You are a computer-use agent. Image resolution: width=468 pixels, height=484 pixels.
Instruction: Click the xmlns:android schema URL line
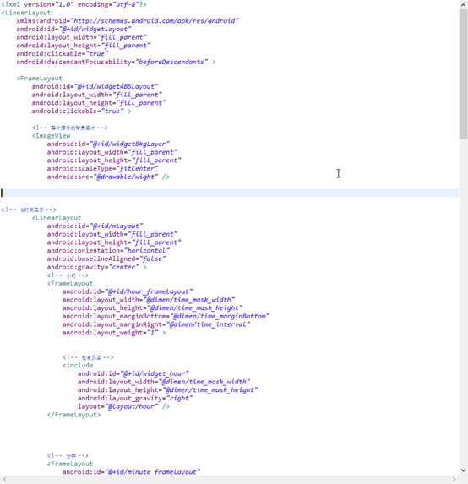tap(128, 20)
